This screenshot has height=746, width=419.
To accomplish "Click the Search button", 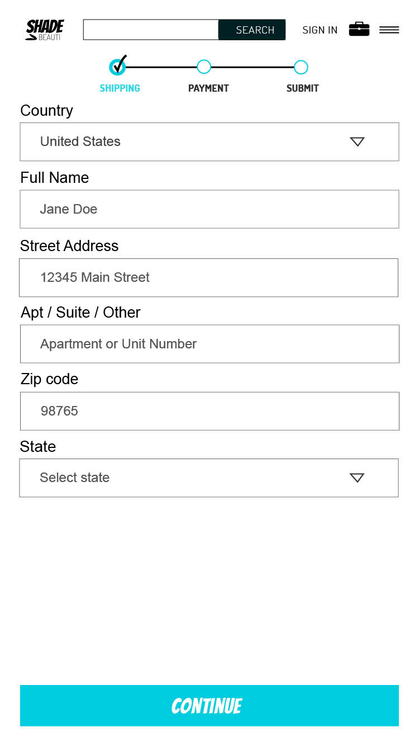I will point(252,30).
